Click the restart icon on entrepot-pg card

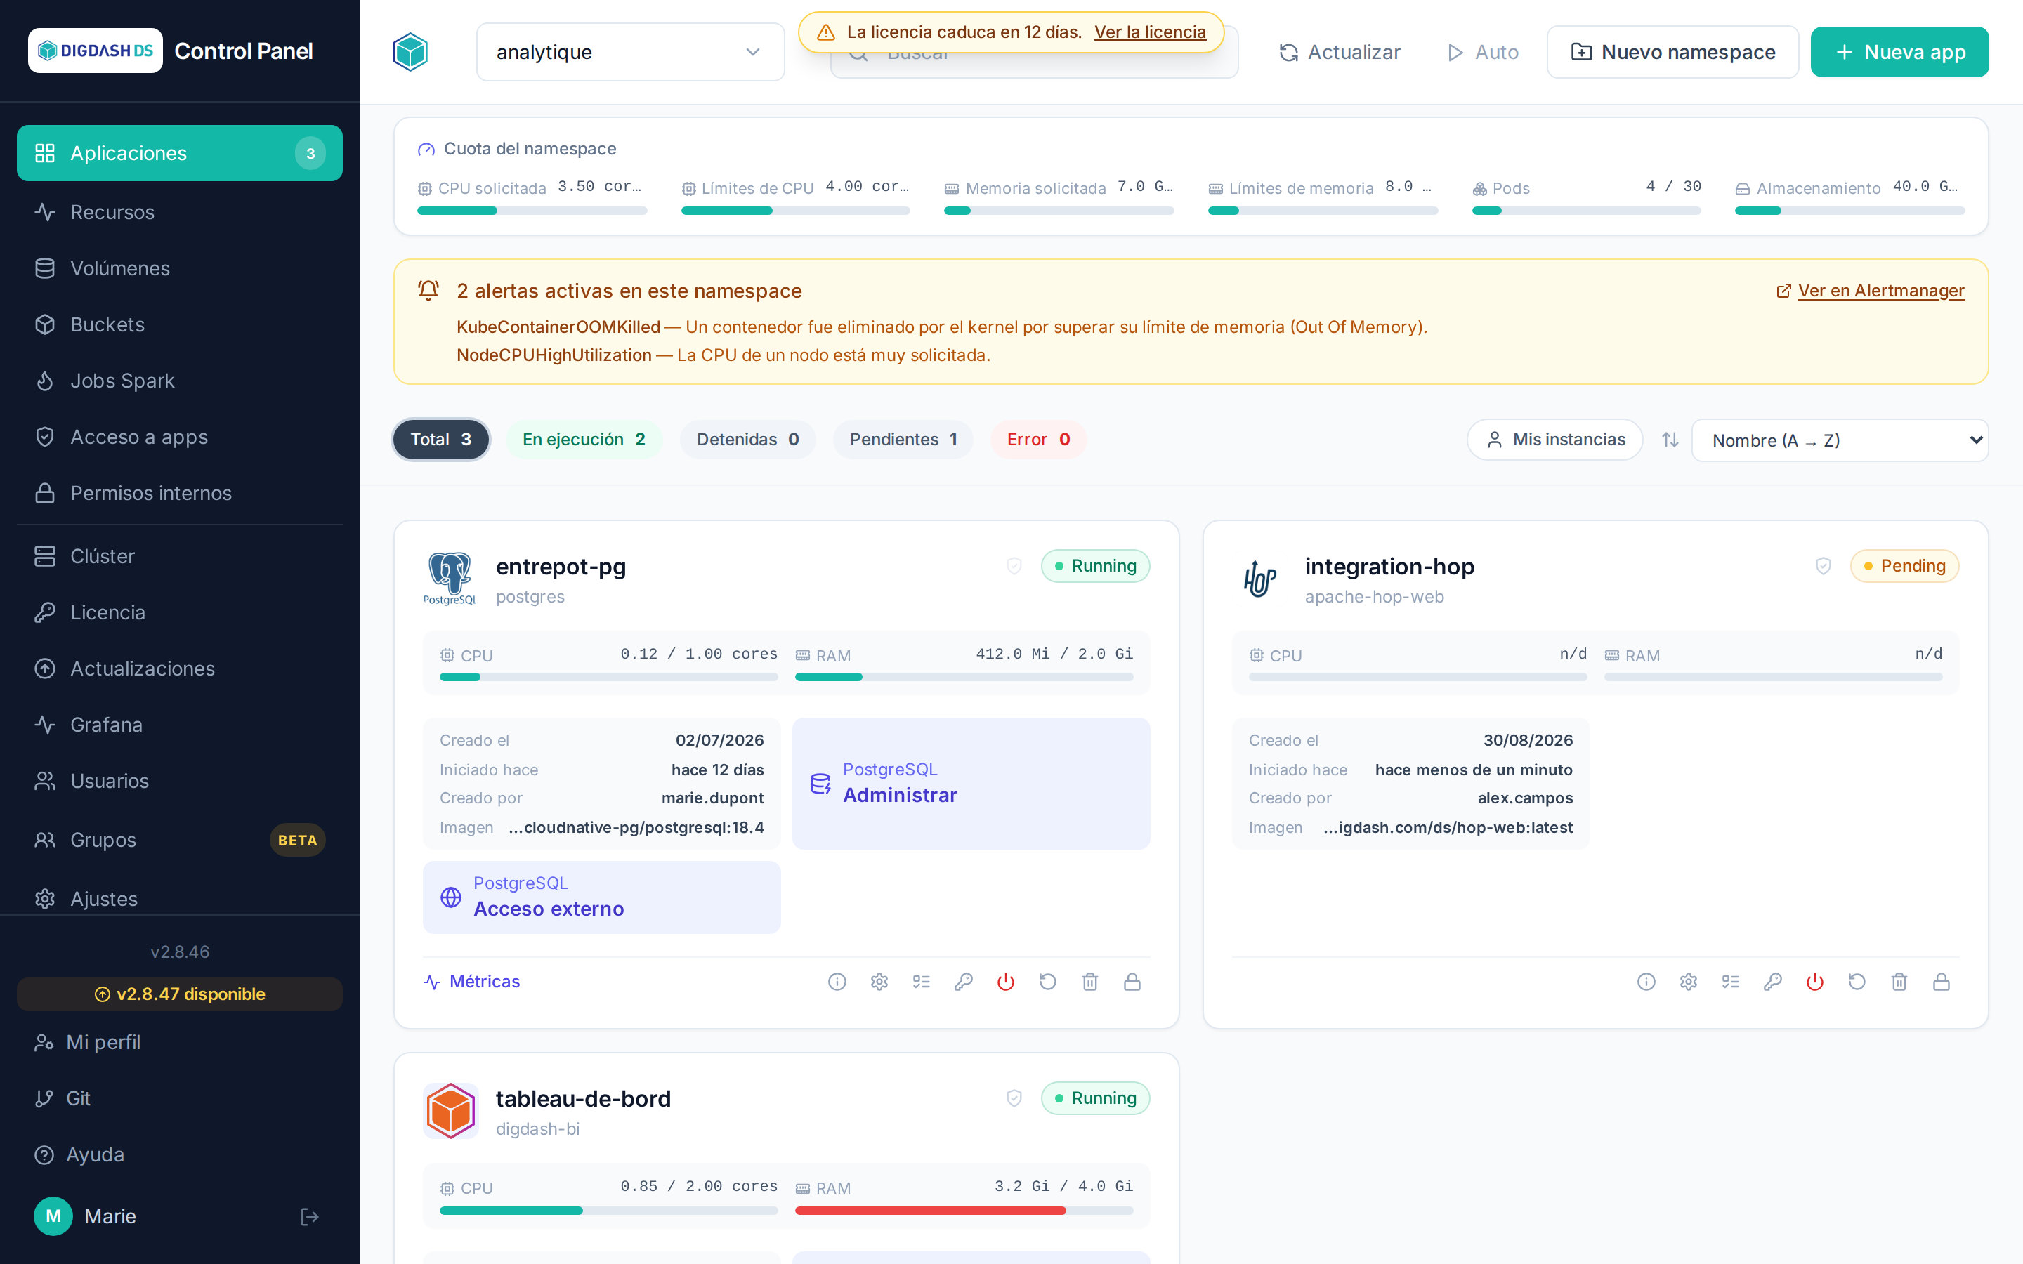1047,982
